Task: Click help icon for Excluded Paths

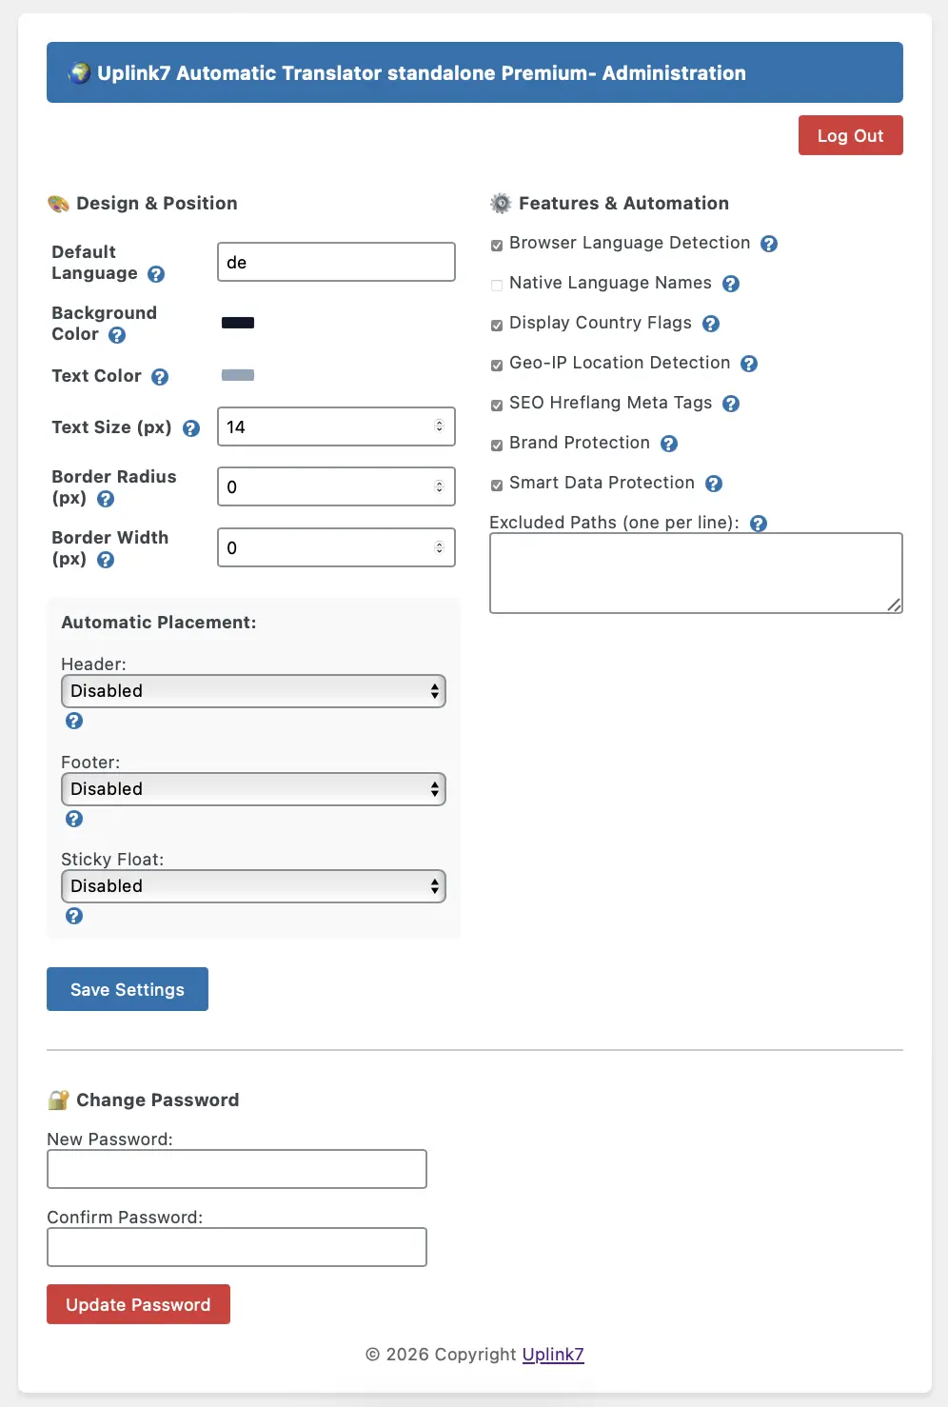Action: point(759,524)
